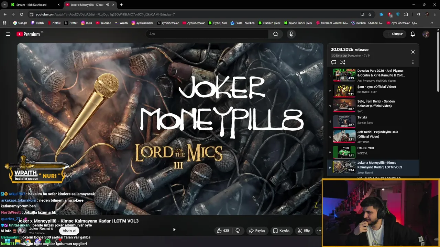The height and width of the screenshot is (247, 440).
Task: Go to YouTube Premium home logo
Action: coord(28,34)
